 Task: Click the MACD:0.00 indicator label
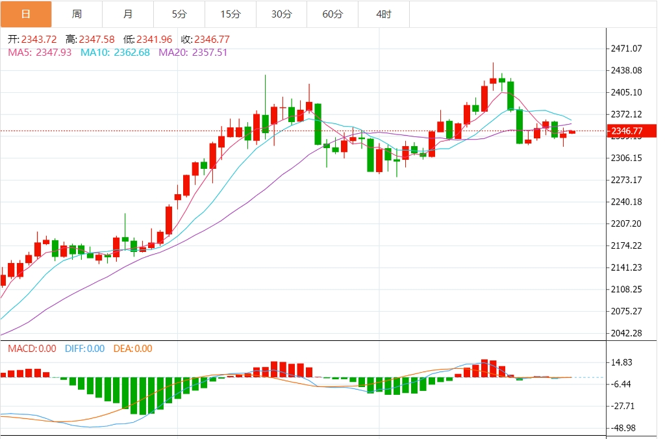(32, 349)
